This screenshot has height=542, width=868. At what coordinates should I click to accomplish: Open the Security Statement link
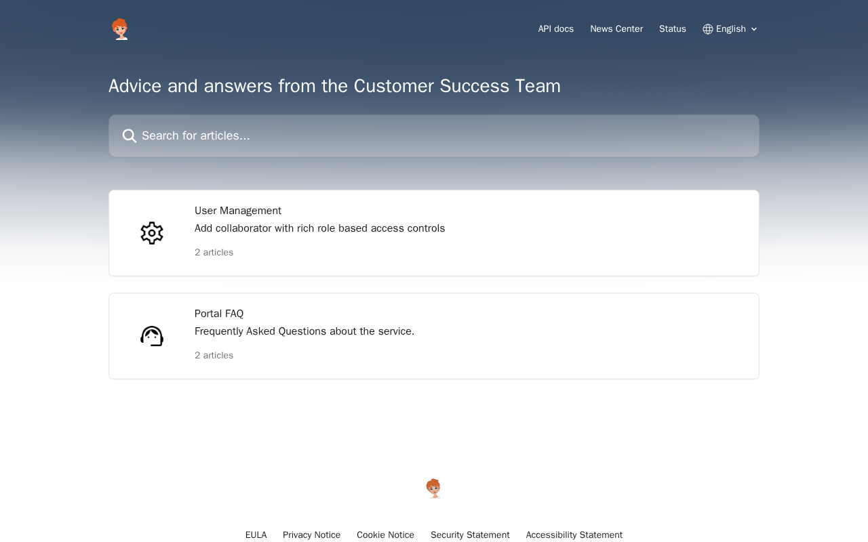[x=470, y=535]
